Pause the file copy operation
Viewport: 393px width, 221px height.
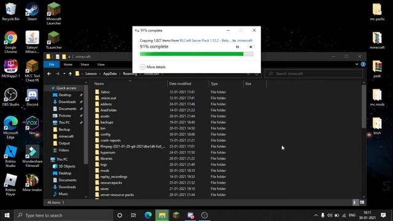(238, 47)
